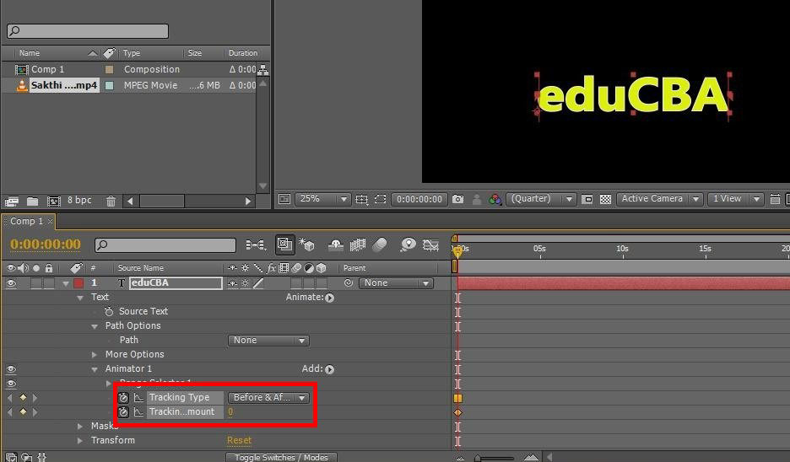Viewport: 790px width, 462px height.
Task: Click Add arrow for Animator 1
Action: coord(329,369)
